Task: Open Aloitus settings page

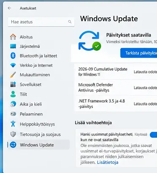Action: (x=26, y=37)
